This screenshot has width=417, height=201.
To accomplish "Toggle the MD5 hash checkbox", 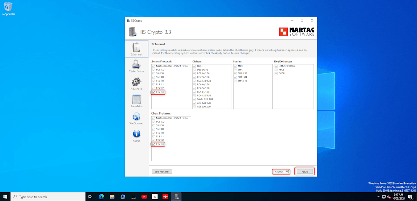I will coord(235,66).
